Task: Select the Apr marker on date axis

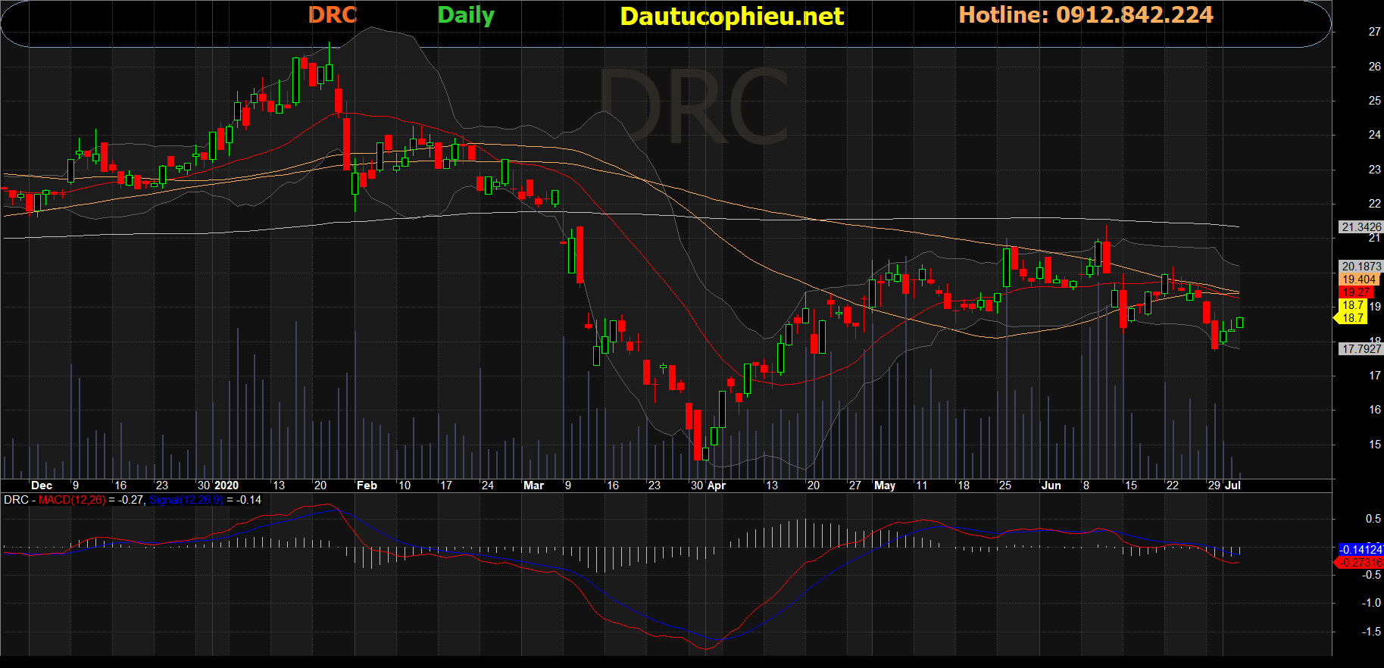Action: [x=716, y=485]
